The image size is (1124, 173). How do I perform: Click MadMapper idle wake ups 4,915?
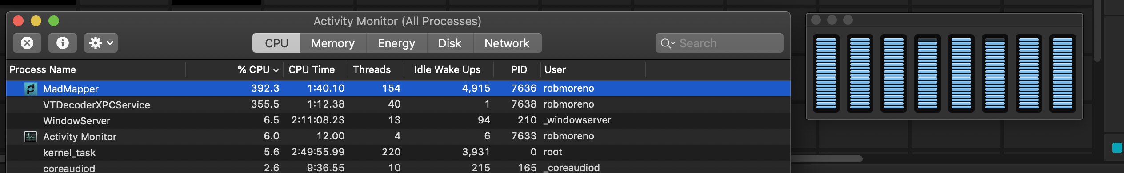[476, 88]
